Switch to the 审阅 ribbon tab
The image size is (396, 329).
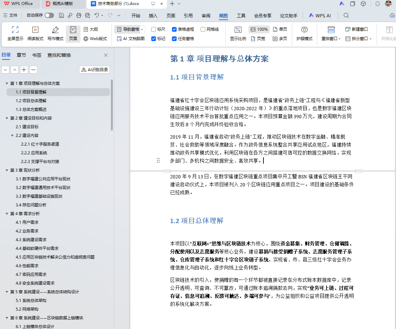[206, 16]
